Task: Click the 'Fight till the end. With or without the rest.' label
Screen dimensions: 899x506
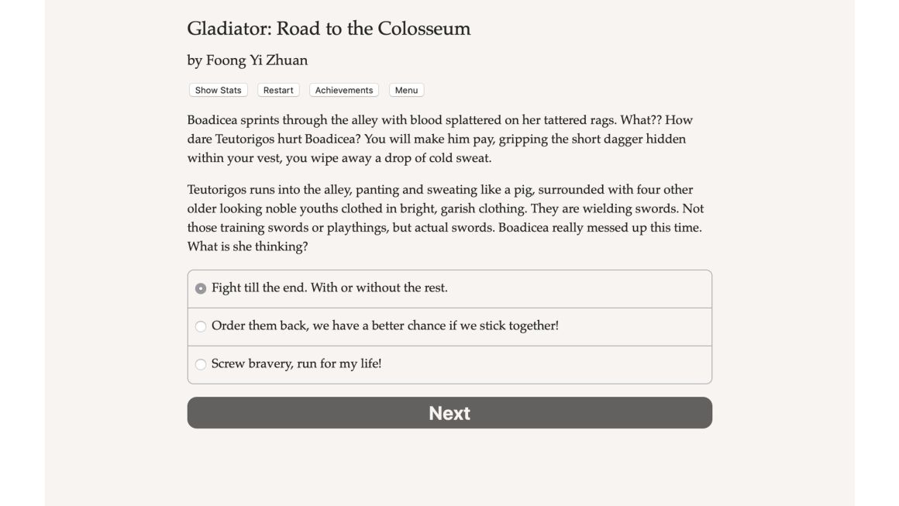Action: [329, 287]
